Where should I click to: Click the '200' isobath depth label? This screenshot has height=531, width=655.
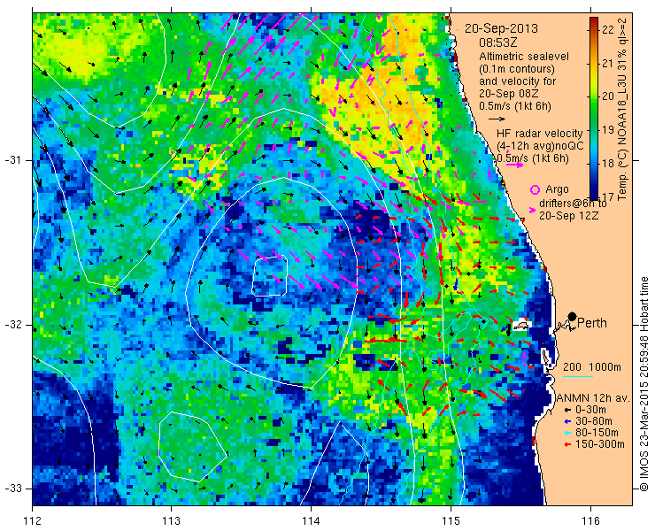(x=572, y=367)
